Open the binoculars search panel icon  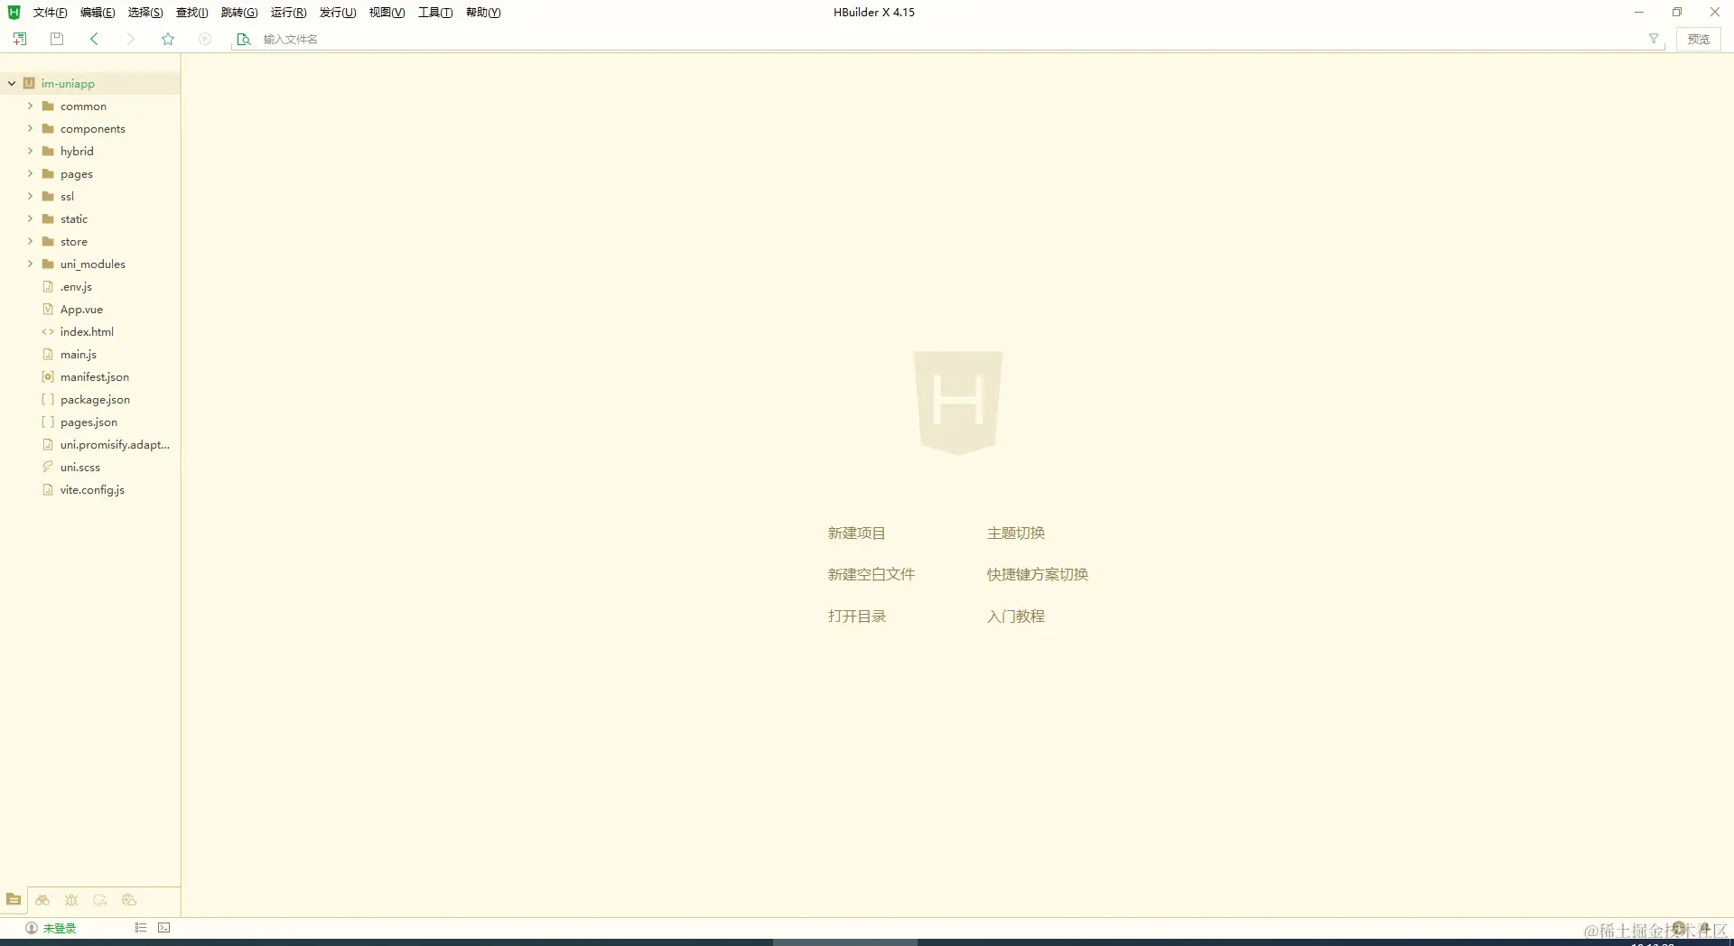[x=42, y=900]
